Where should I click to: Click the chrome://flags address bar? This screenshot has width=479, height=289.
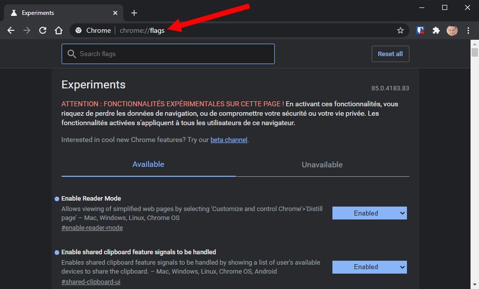(239, 30)
